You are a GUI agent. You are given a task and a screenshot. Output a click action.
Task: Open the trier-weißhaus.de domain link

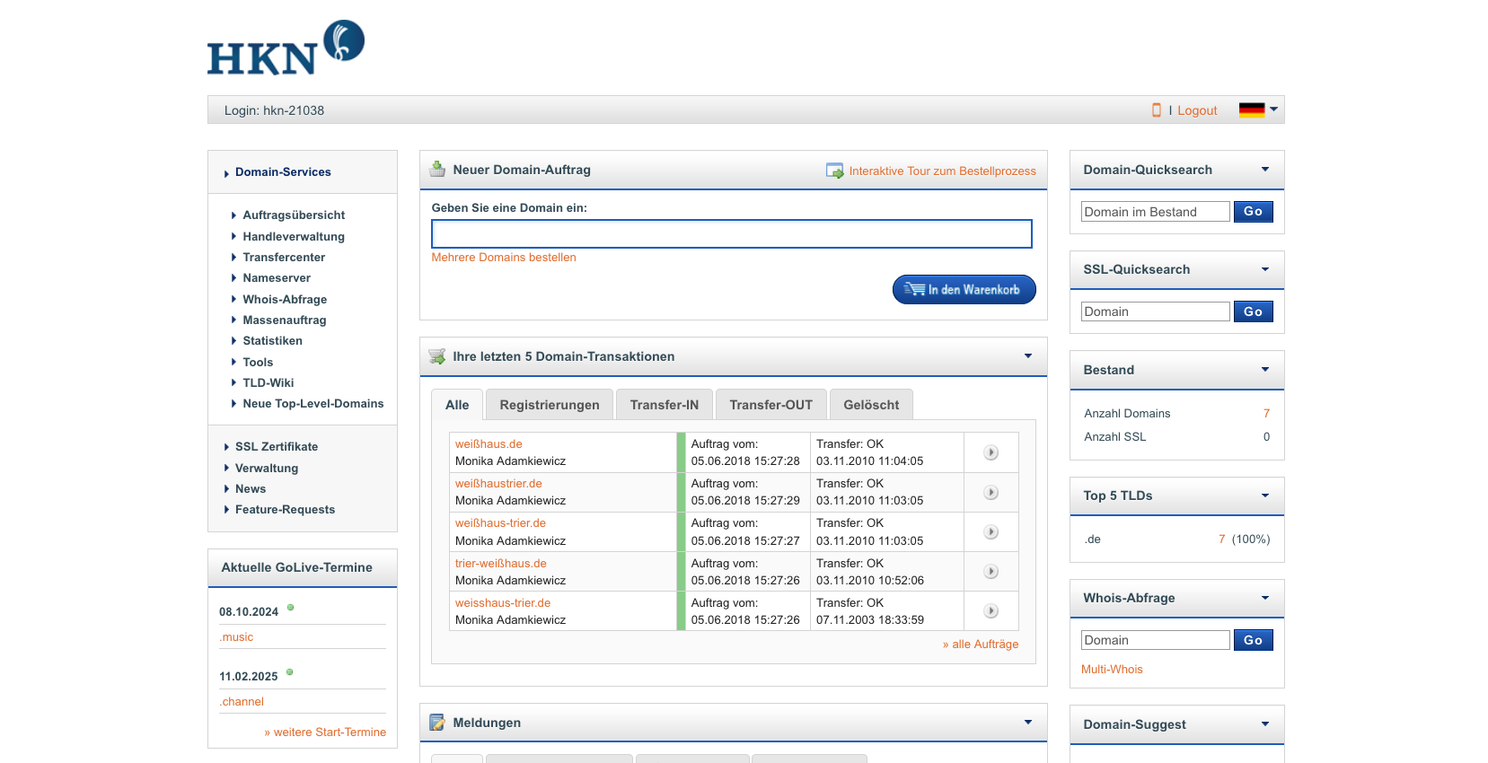point(501,564)
